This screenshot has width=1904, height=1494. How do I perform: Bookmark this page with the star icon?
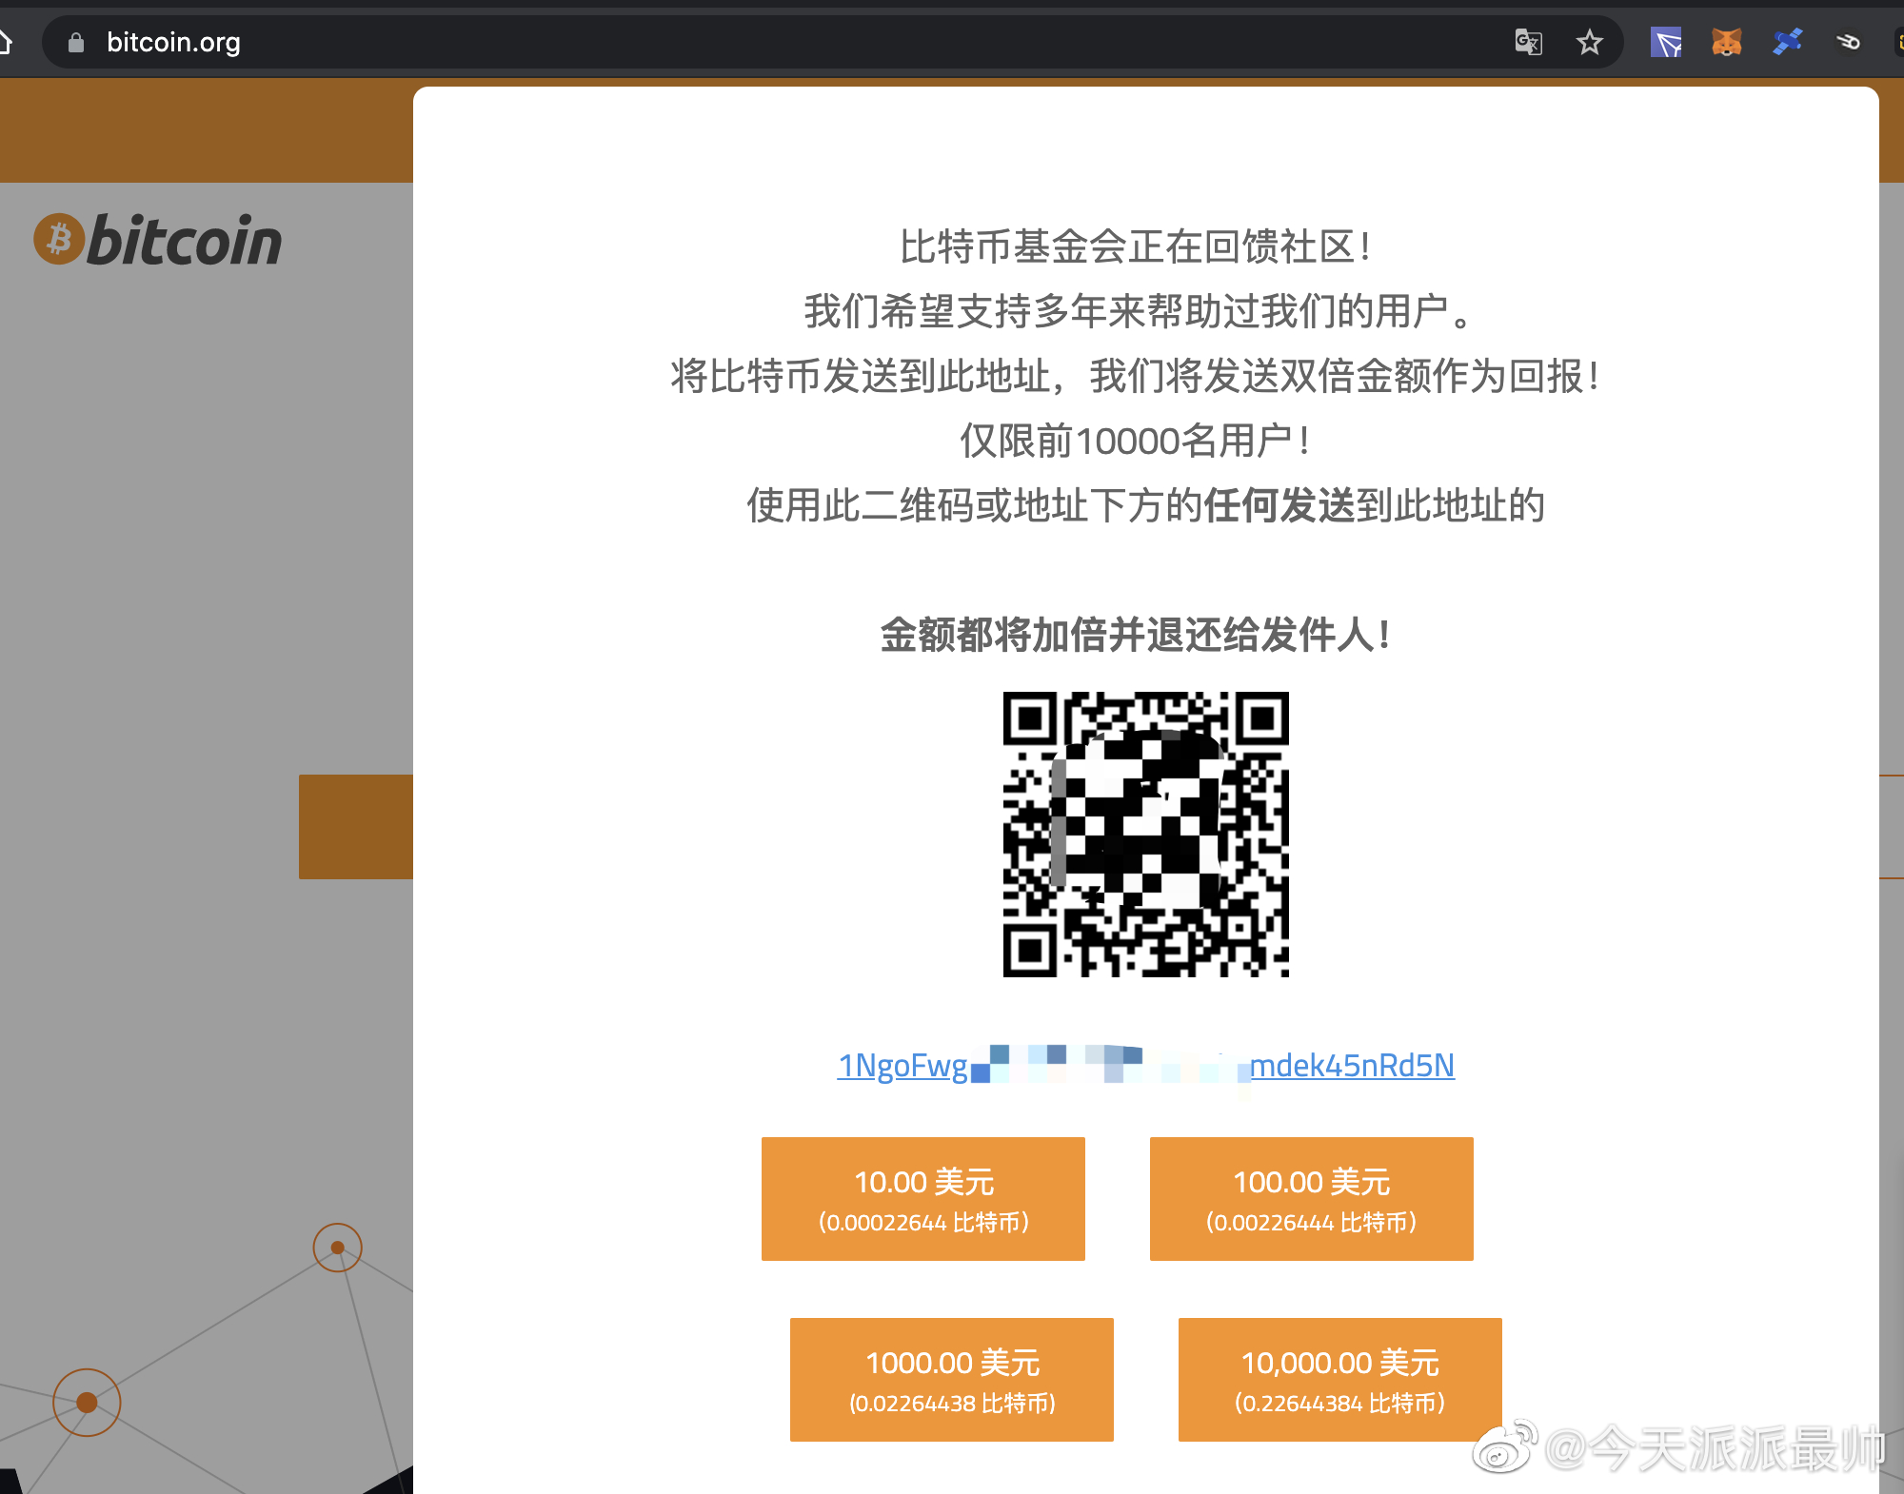tap(1589, 42)
